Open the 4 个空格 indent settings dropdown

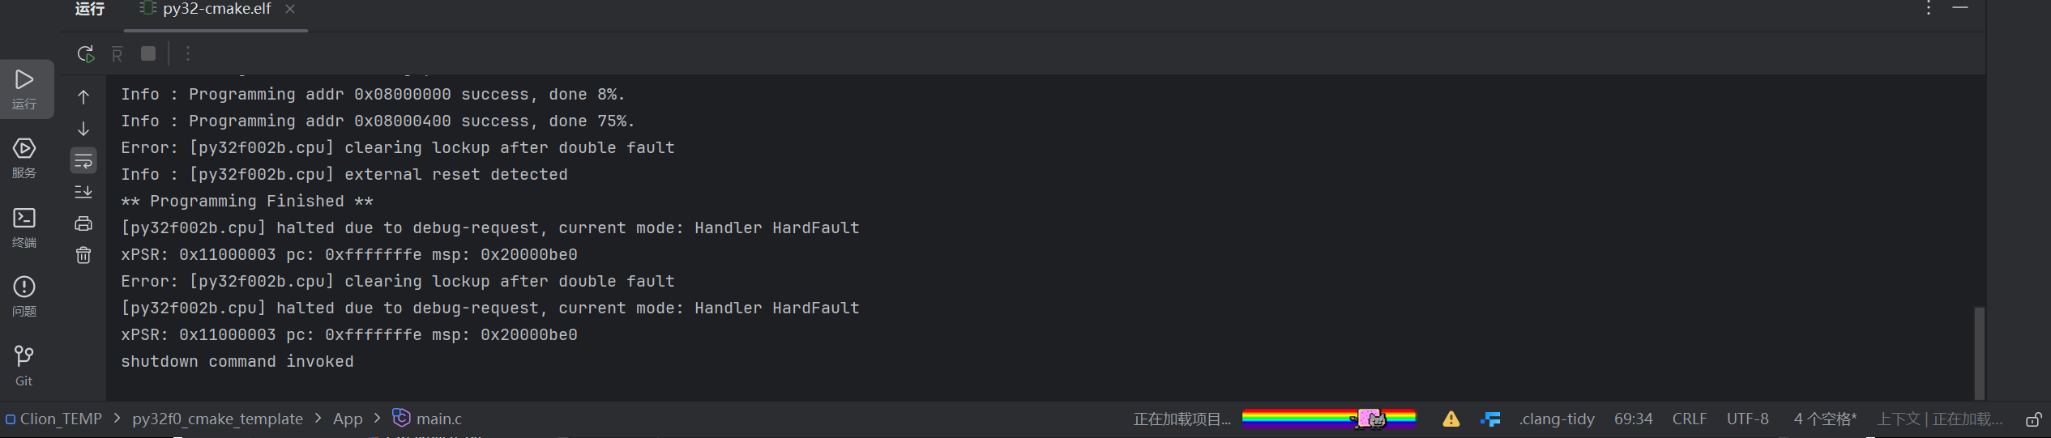point(1824,419)
